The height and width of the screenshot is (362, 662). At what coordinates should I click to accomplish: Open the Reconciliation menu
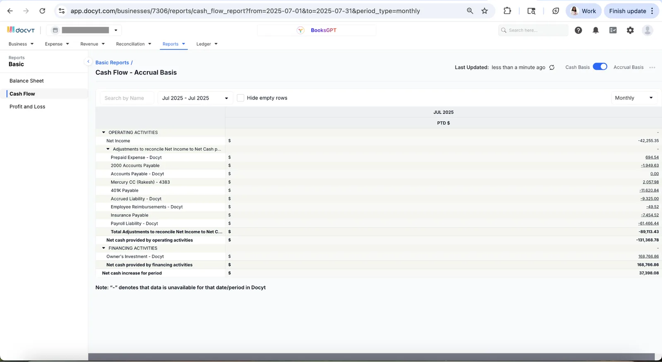134,44
